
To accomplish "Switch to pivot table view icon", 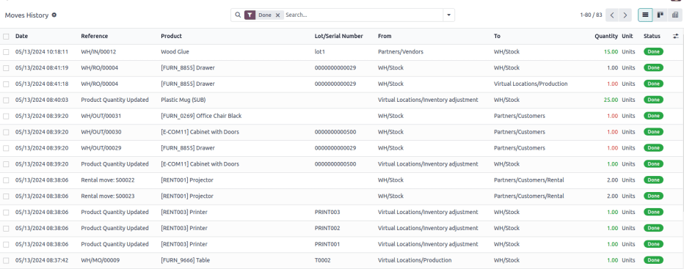I will coord(675,15).
